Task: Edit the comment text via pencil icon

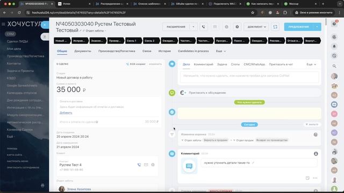Action: tap(253, 163)
